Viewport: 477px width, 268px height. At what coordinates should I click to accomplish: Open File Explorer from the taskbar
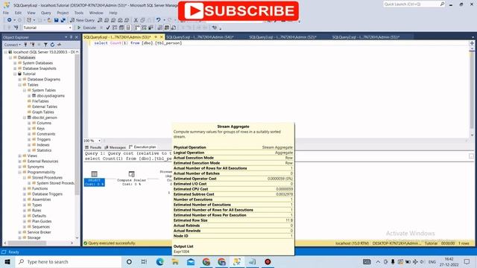point(175,261)
